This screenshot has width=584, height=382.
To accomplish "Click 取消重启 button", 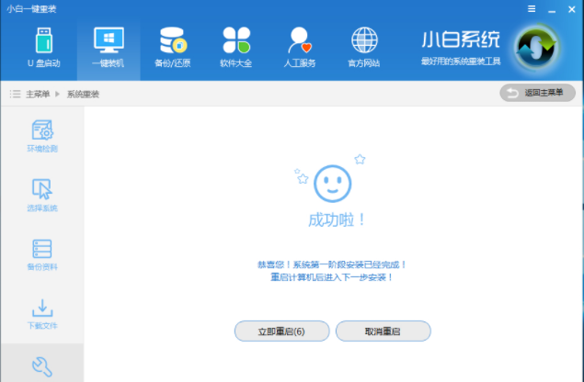I will (384, 331).
